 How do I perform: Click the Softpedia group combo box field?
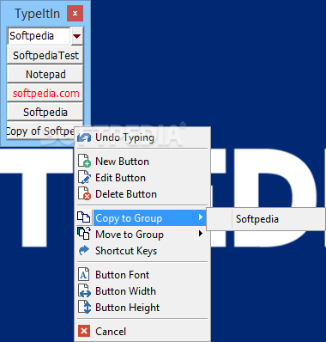coord(39,36)
